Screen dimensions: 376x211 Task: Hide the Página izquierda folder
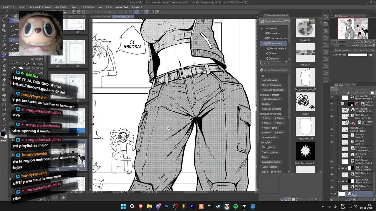[x=332, y=168]
